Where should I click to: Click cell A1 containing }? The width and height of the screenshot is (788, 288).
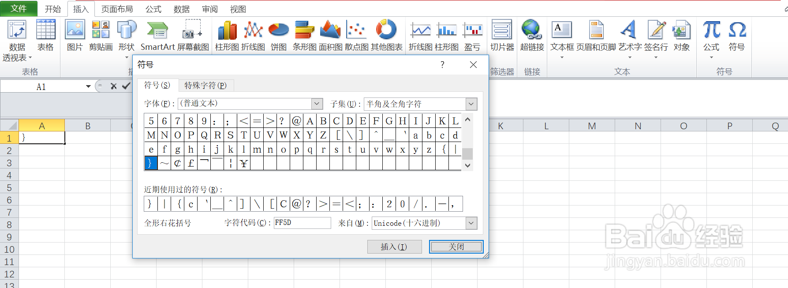click(x=42, y=138)
